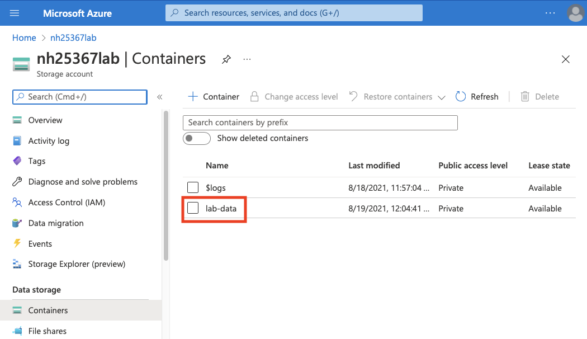This screenshot has width=587, height=339.
Task: Pin nh25367lab Containers page
Action: click(x=226, y=59)
